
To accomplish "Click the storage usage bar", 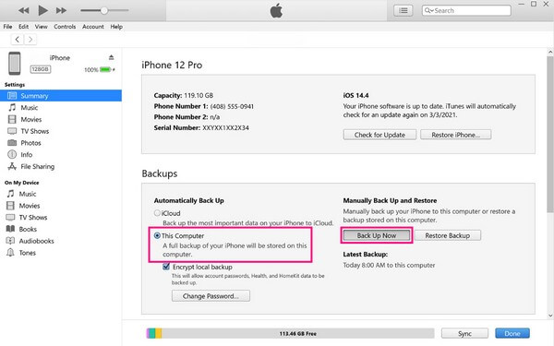I will 291,333.
